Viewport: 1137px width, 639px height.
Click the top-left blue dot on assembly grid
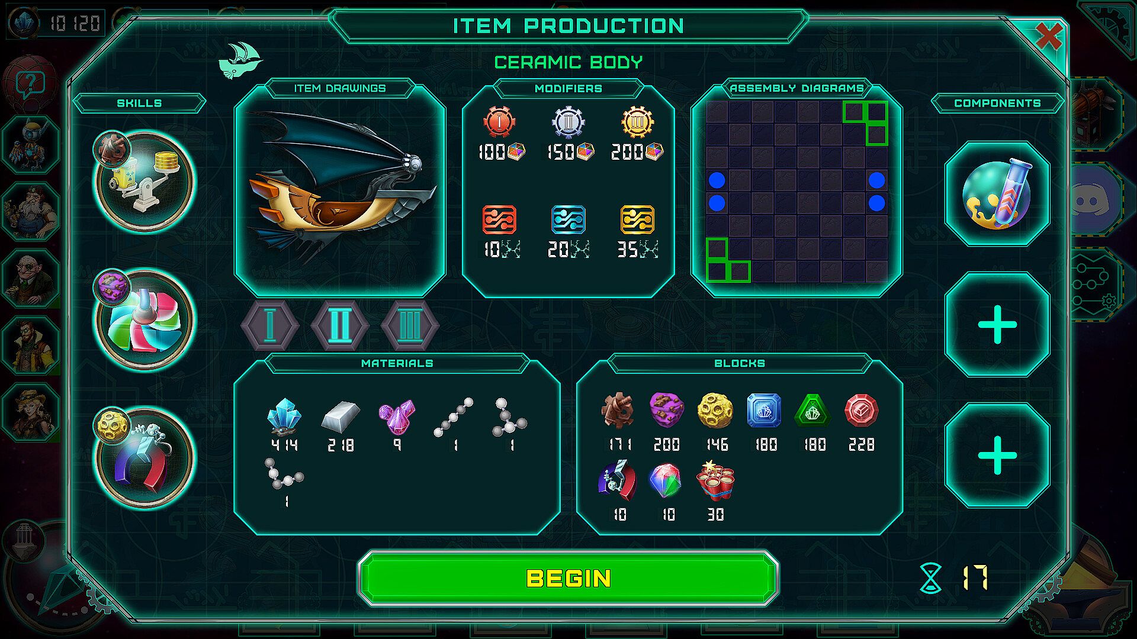click(x=717, y=180)
